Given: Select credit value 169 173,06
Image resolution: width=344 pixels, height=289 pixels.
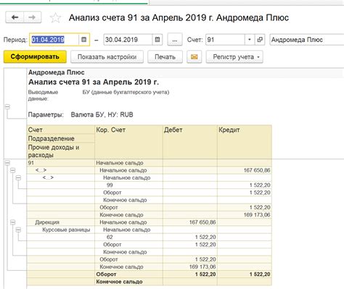Looking at the screenshot, I should click(245, 215).
